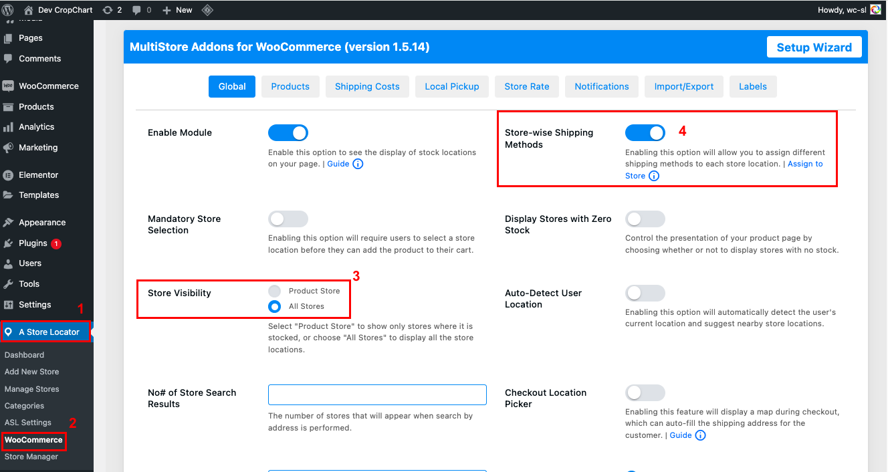
Task: Click the Tools wrench icon
Action: point(8,284)
